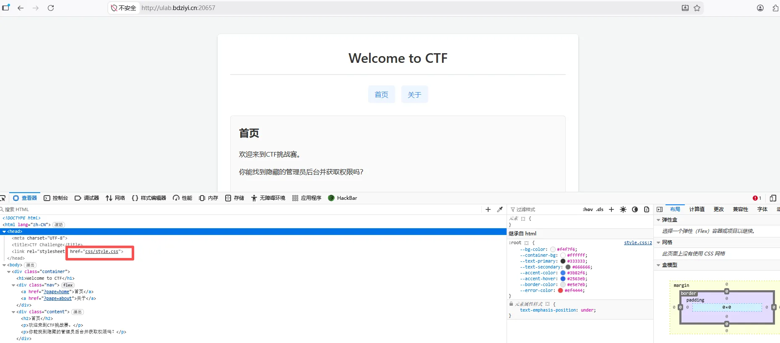Open the Accessibility (无障碍环境) tab
Viewport: 780px width, 343px height.
[268, 198]
